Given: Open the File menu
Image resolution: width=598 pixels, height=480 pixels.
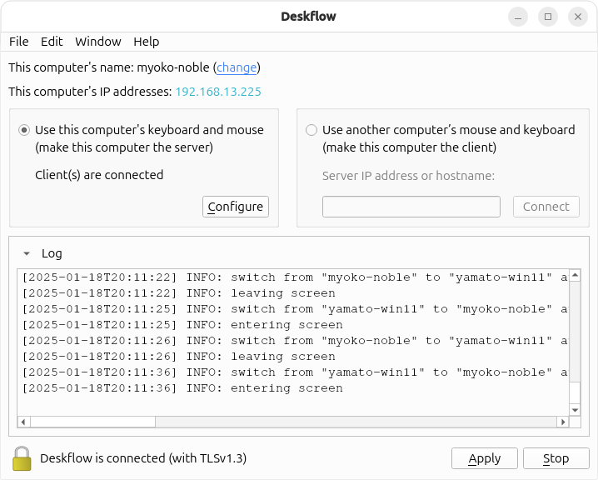Looking at the screenshot, I should pos(18,42).
